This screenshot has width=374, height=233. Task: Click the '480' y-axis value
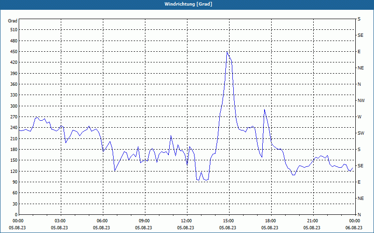point(14,41)
